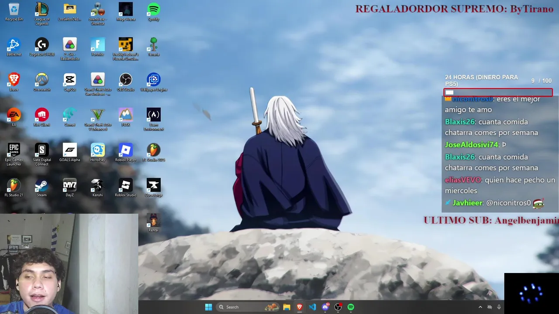
Task: Open the LosSaltosDeE... folder on the desktop
Action: (x=70, y=12)
